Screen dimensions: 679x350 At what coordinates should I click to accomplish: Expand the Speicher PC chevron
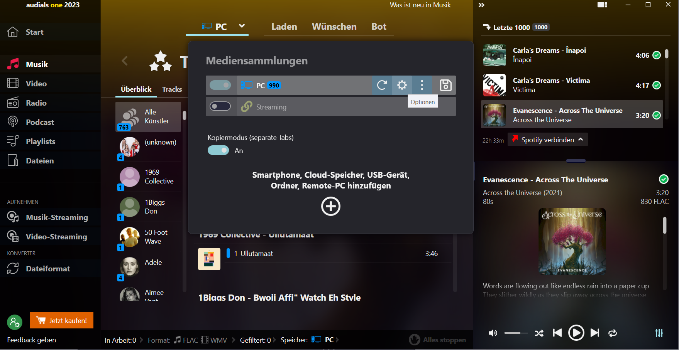point(337,340)
